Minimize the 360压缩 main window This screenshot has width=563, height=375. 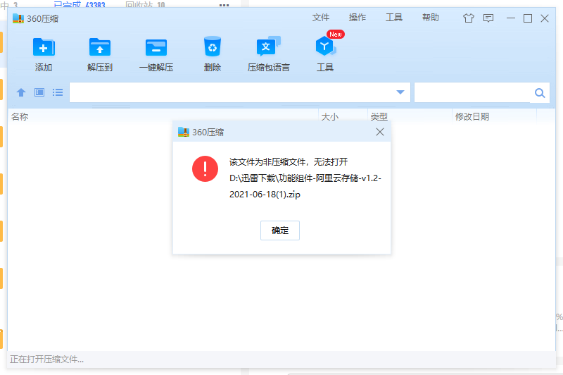(511, 18)
